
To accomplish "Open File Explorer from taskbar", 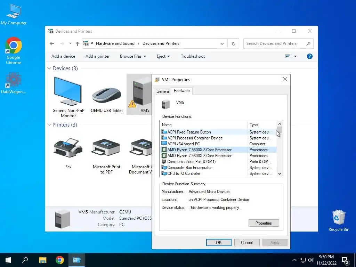I will (42, 260).
